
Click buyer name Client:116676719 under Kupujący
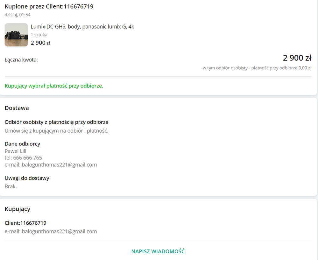click(x=25, y=223)
